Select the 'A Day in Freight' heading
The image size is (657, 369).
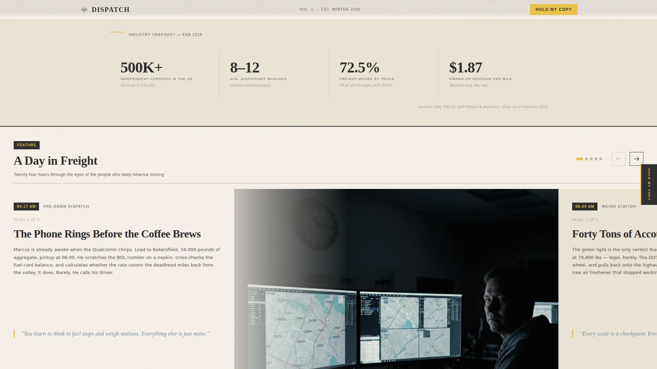point(55,161)
